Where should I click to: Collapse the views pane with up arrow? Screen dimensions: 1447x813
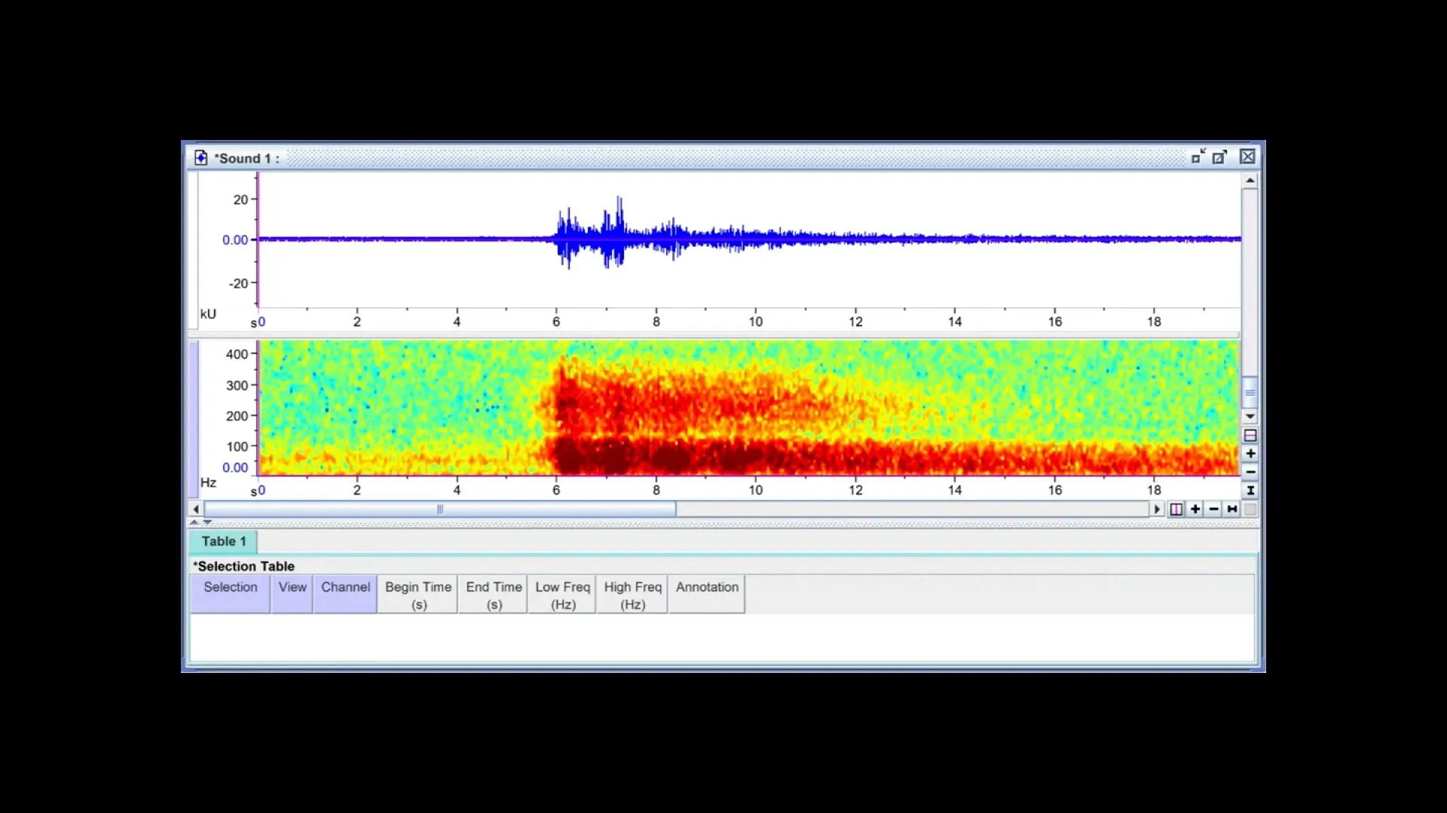coord(194,522)
